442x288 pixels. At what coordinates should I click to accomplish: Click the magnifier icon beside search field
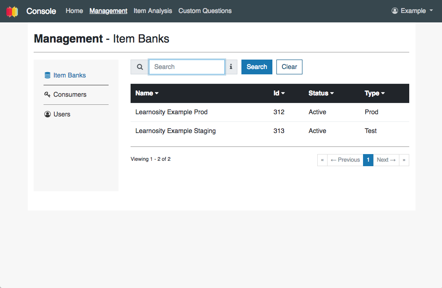pyautogui.click(x=140, y=67)
